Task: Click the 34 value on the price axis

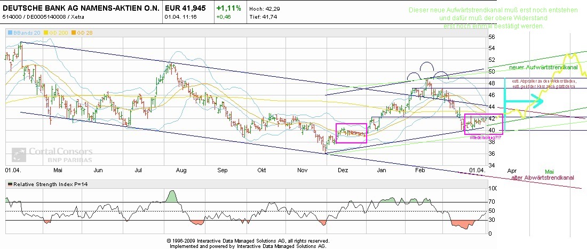Action: pos(491,165)
